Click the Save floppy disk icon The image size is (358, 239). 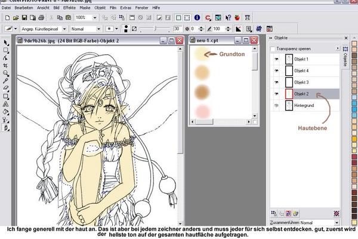[x=24, y=17]
